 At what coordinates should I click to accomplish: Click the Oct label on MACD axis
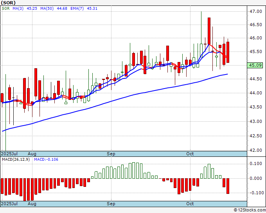coord(190,204)
